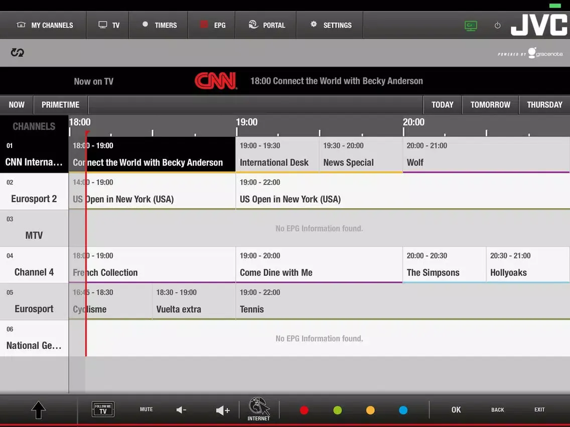Tap the red color button

(x=304, y=410)
